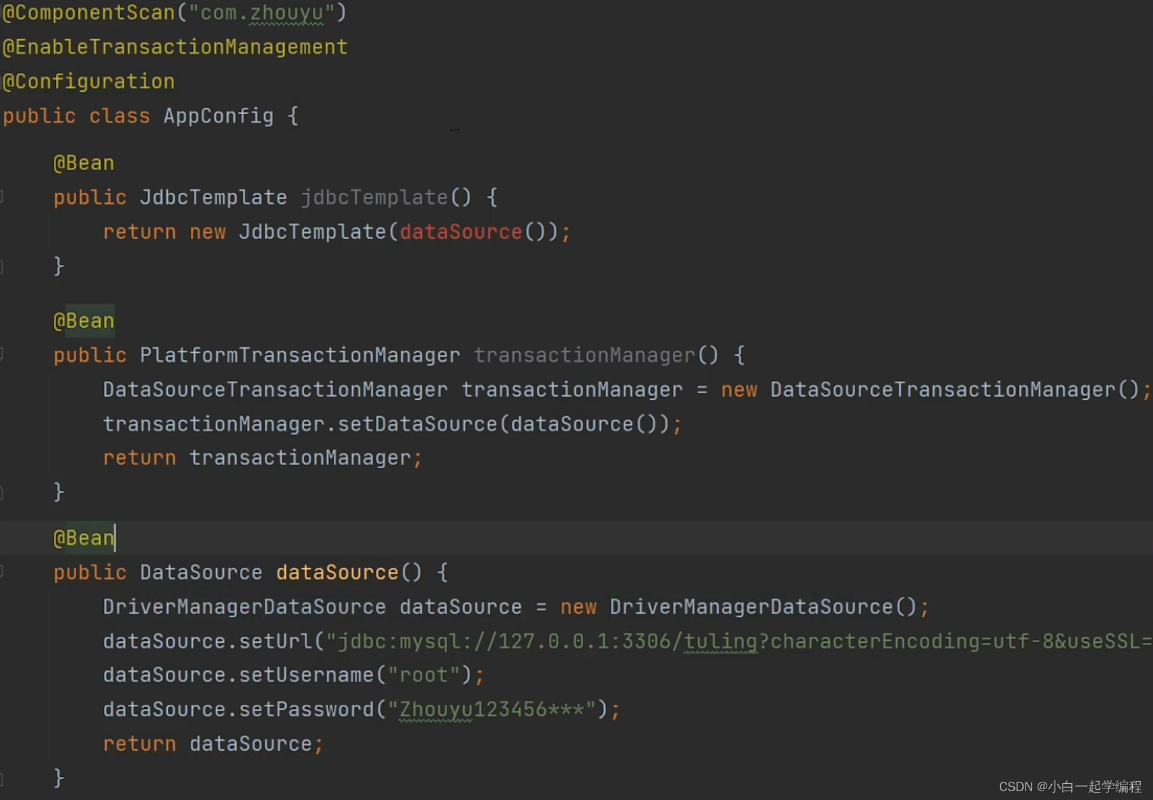The width and height of the screenshot is (1153, 800).
Task: Click the yellow dataSource method name declaration
Action: (337, 573)
